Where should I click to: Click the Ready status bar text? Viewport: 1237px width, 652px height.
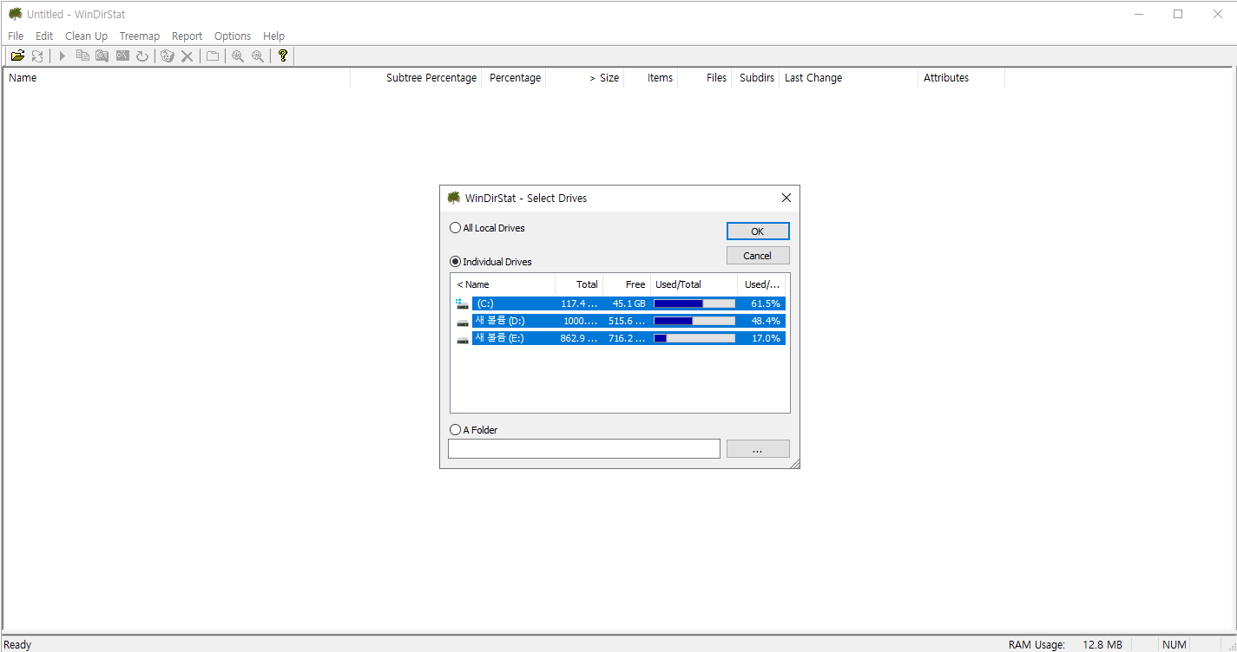click(17, 644)
